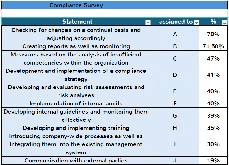Select Communication with external parties cell
Viewport: 229px width, 165px height.
point(76,161)
